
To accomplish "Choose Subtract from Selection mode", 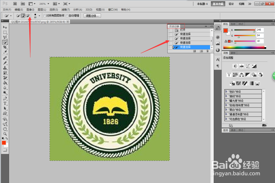I will [28, 16].
